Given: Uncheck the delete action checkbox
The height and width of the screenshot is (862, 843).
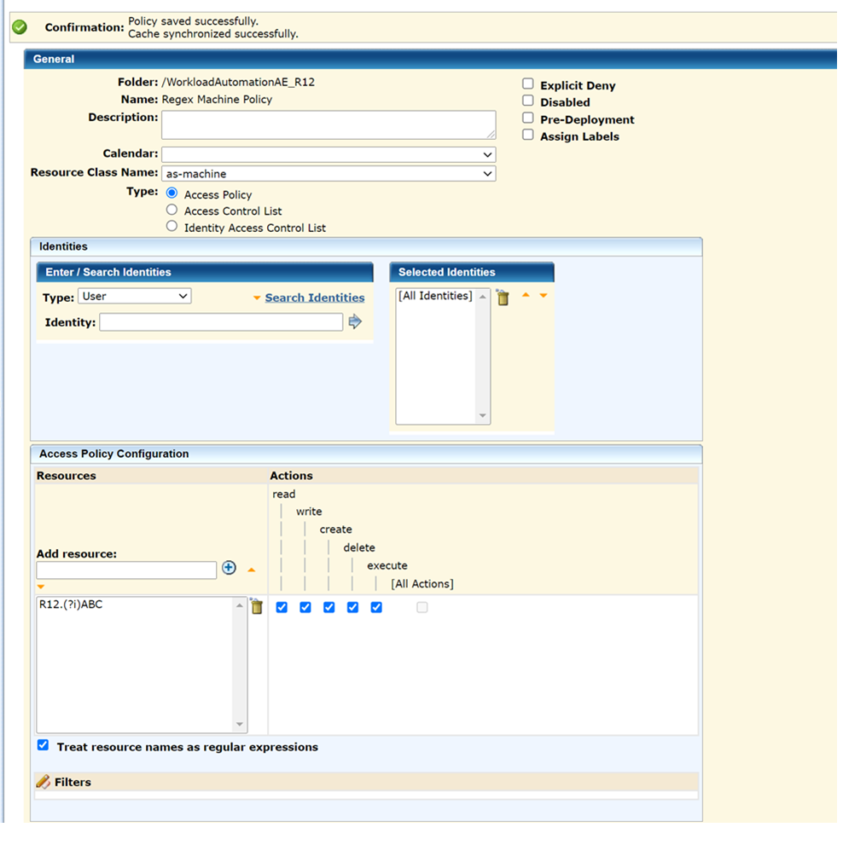Looking at the screenshot, I should coord(352,607).
